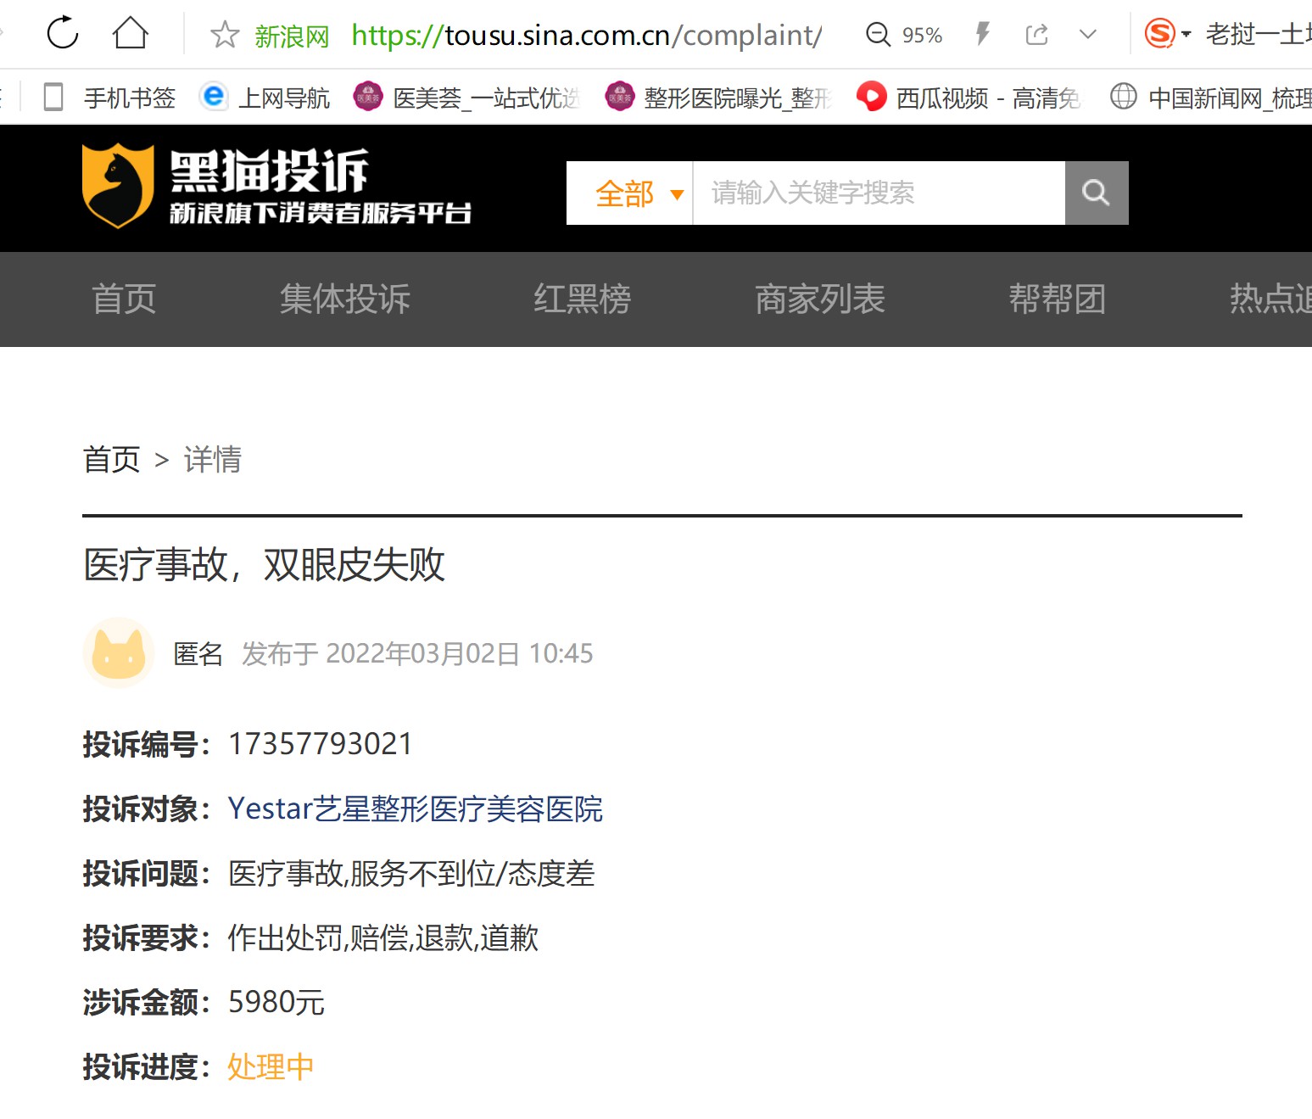Open 西瓜视频 bookmark

coord(969,98)
